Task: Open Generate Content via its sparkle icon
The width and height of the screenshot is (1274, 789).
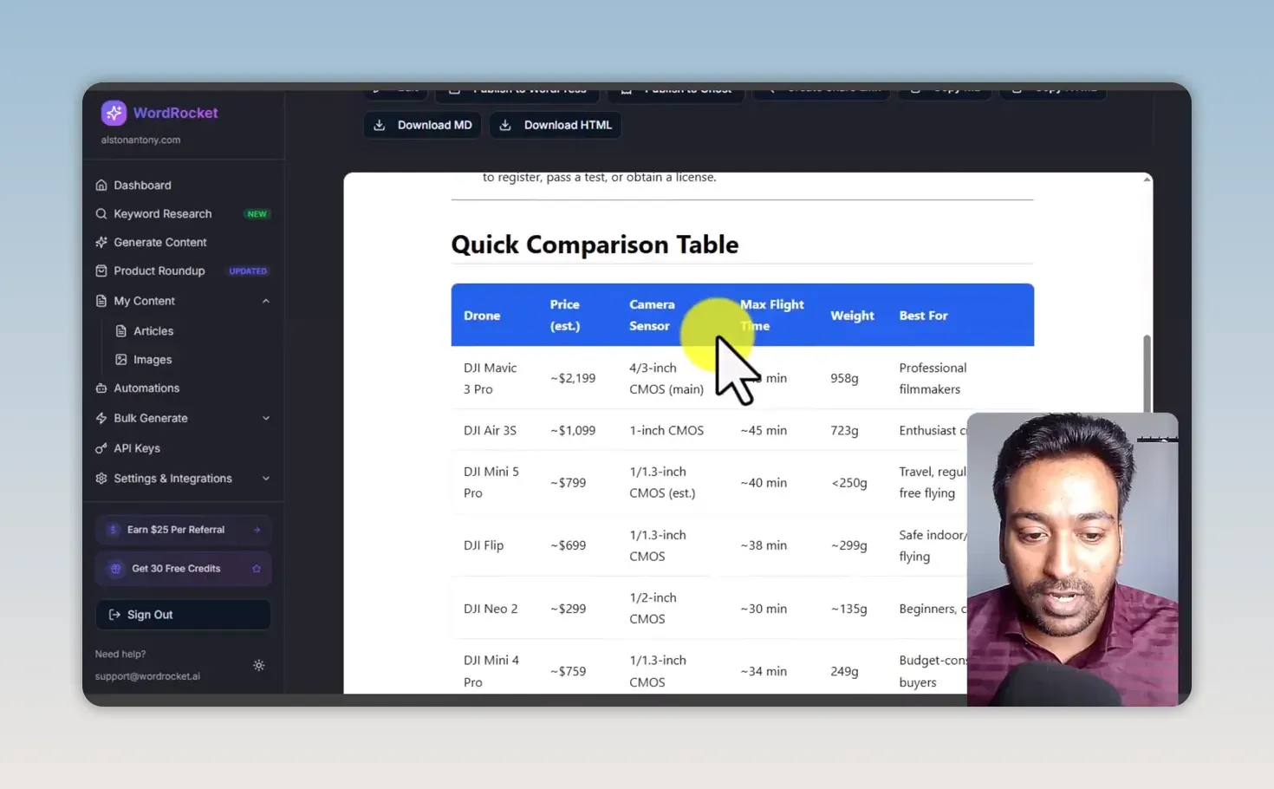Action: point(101,243)
